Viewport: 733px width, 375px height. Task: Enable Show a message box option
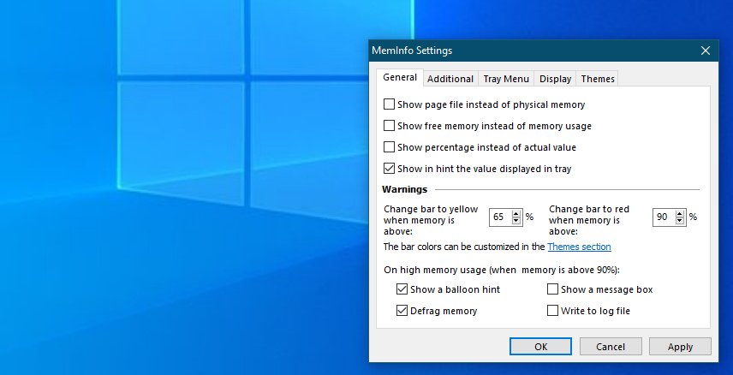(x=553, y=289)
